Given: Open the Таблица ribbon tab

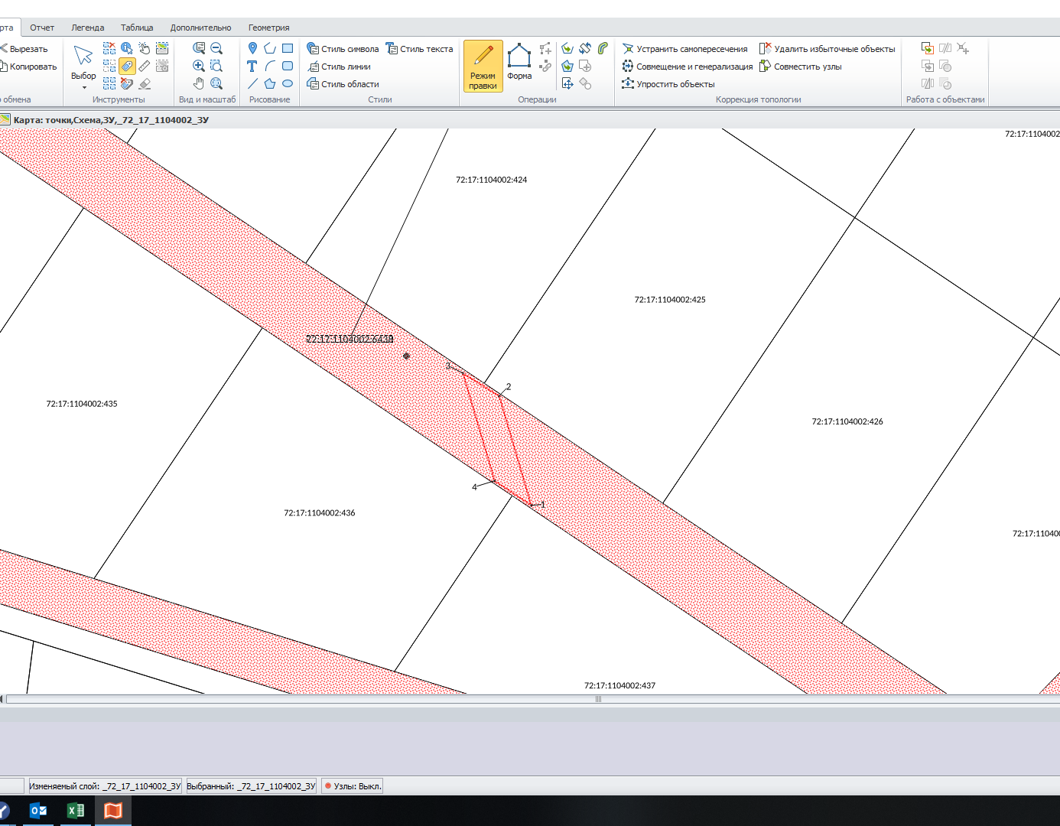Looking at the screenshot, I should (x=137, y=28).
